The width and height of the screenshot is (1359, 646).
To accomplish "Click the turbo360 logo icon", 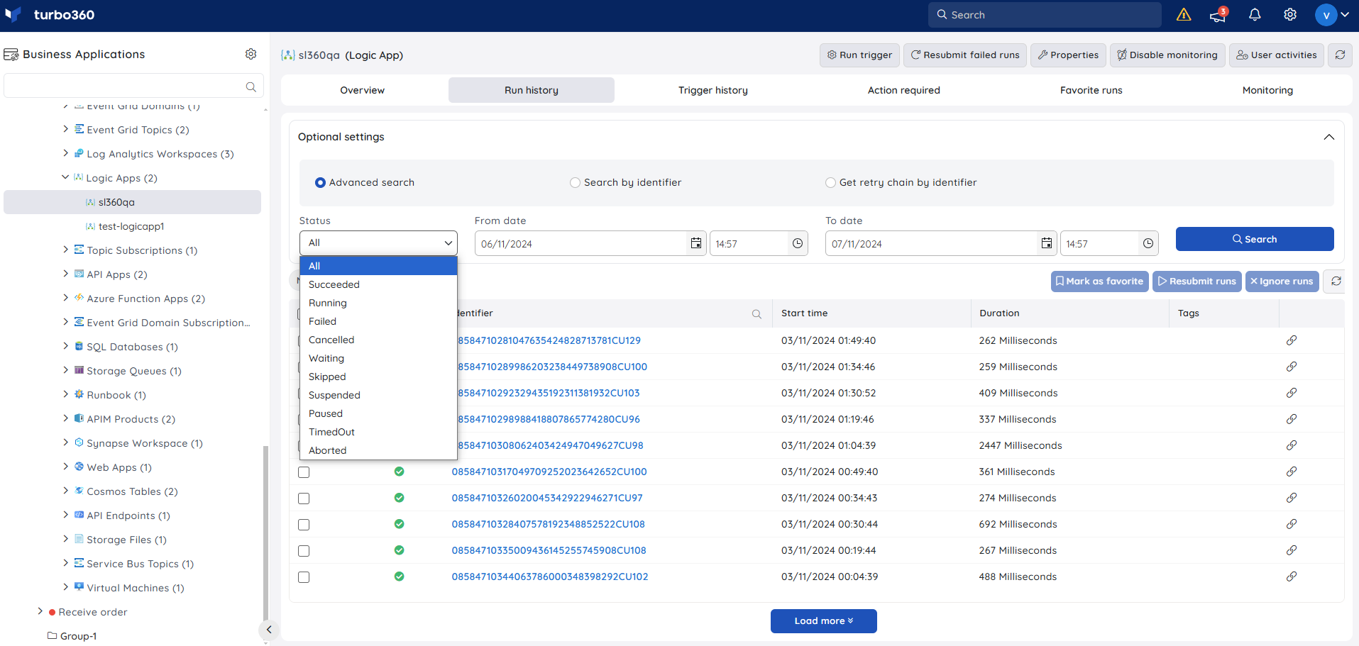I will (13, 15).
